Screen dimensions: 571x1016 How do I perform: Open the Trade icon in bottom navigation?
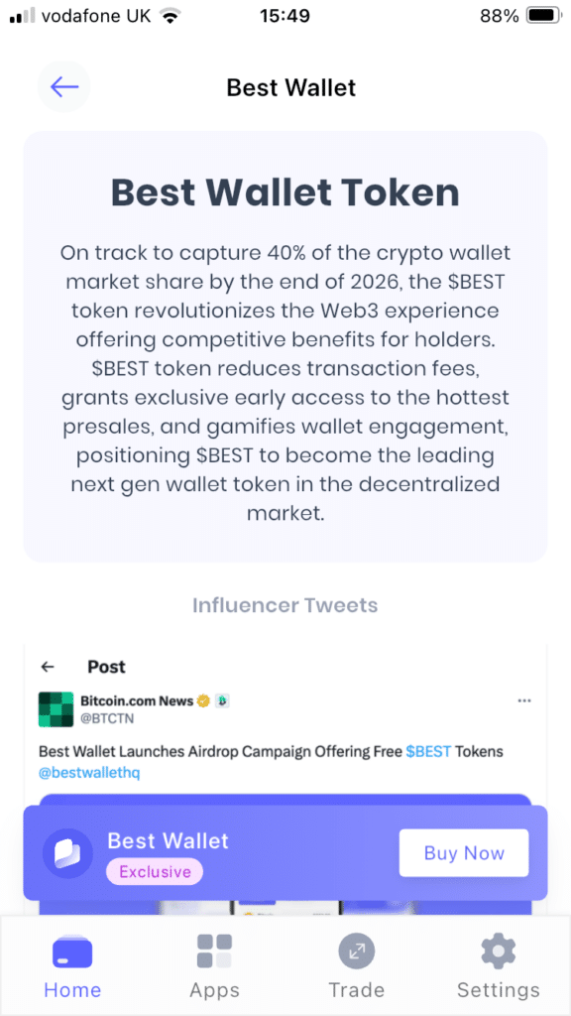point(357,951)
